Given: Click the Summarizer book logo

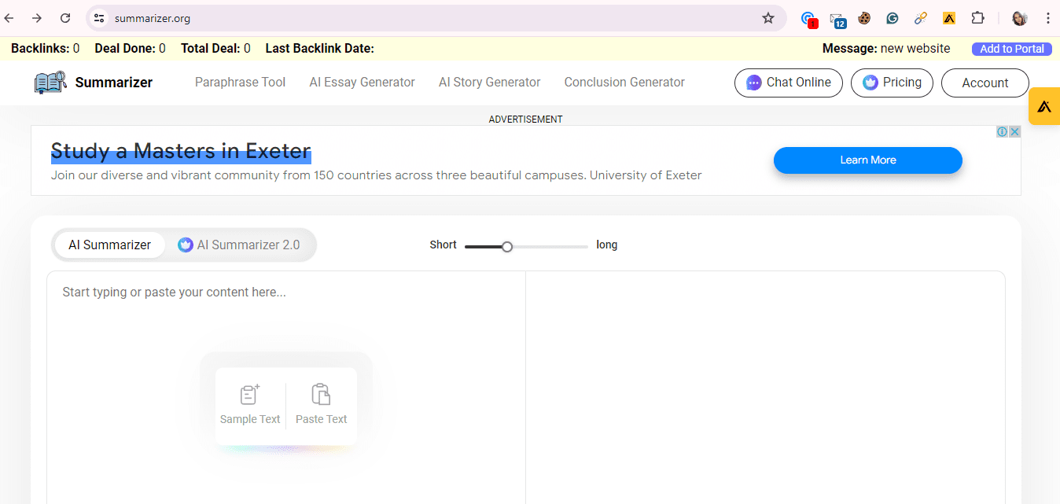Looking at the screenshot, I should (x=51, y=83).
